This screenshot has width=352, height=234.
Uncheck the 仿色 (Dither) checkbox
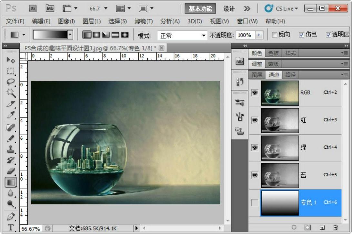pyautogui.click(x=302, y=35)
